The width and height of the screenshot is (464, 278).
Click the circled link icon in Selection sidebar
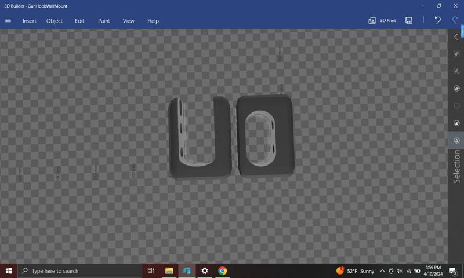click(456, 89)
